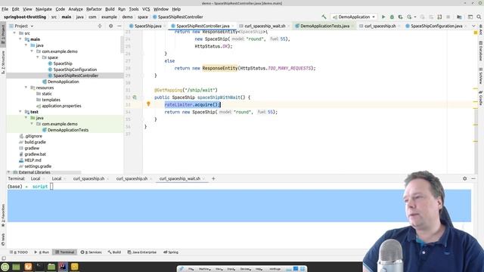
Task: Toggle the Web tool window side tab
Action: click(x=3, y=240)
